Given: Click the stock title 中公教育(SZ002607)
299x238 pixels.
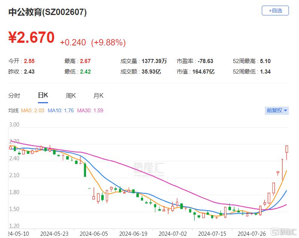Looking at the screenshot, I should click(47, 12).
